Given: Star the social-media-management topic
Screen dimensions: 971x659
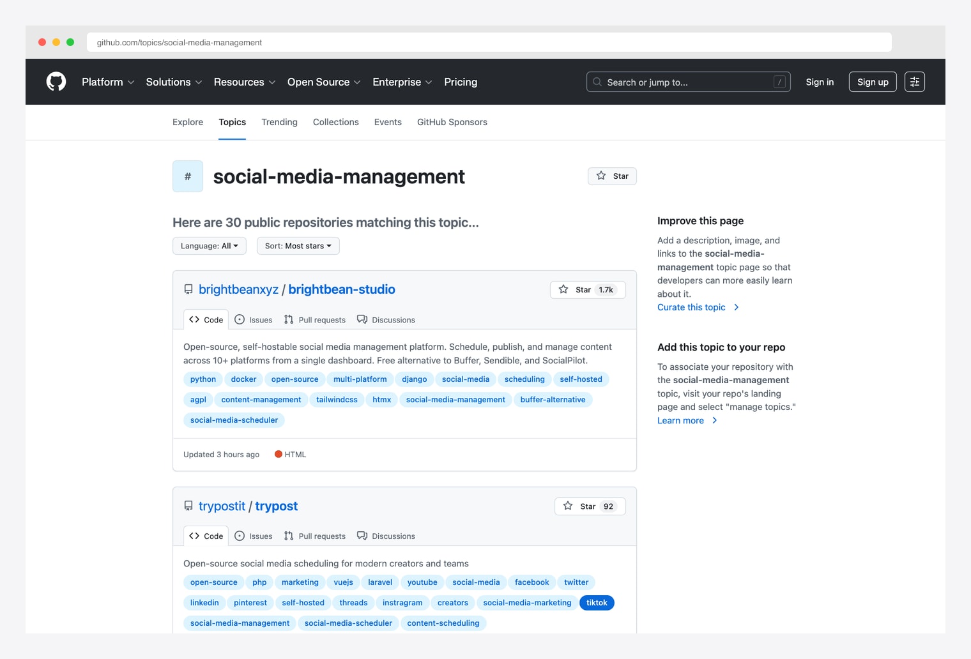Looking at the screenshot, I should click(612, 176).
